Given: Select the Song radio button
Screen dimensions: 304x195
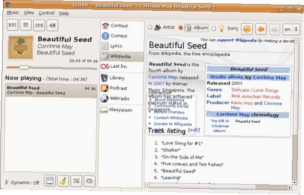Looking at the screenshot, I should tap(213, 29).
